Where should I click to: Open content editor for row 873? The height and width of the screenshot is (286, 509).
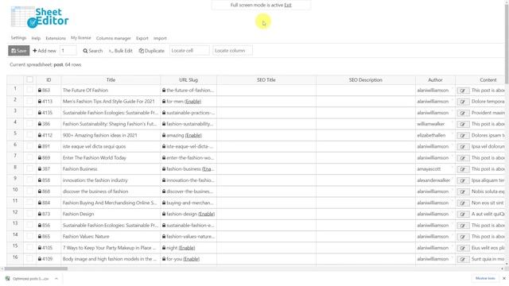tap(463, 214)
